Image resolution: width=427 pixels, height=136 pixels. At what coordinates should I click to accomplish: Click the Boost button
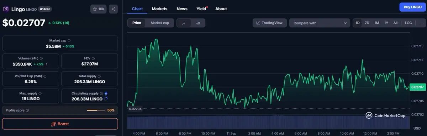(x=60, y=124)
